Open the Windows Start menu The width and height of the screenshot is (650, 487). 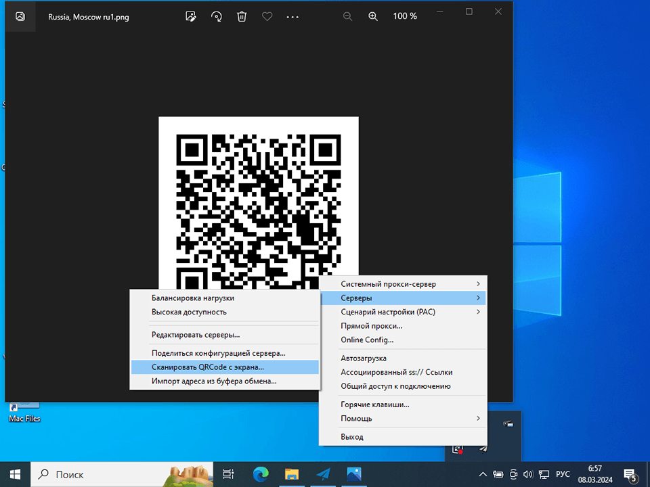point(16,474)
